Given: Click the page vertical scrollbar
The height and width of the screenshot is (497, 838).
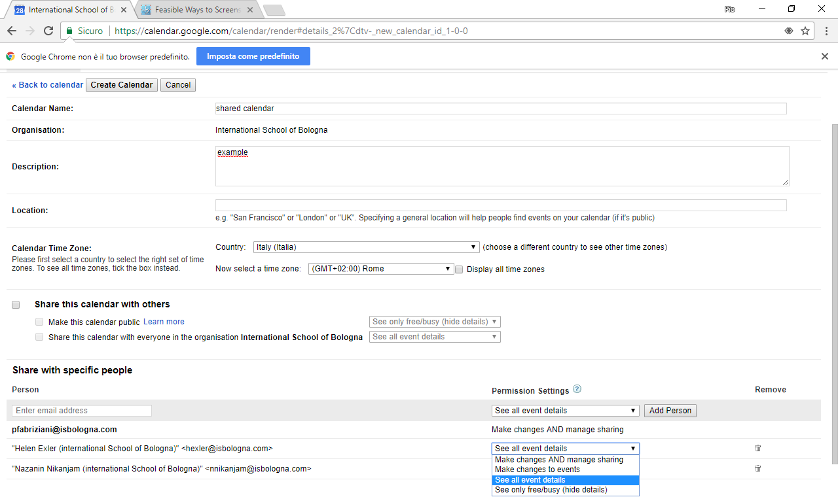Looking at the screenshot, I should tap(833, 294).
